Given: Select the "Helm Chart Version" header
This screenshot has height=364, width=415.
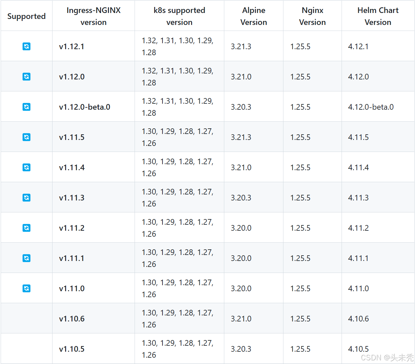Looking at the screenshot, I should 378,16.
